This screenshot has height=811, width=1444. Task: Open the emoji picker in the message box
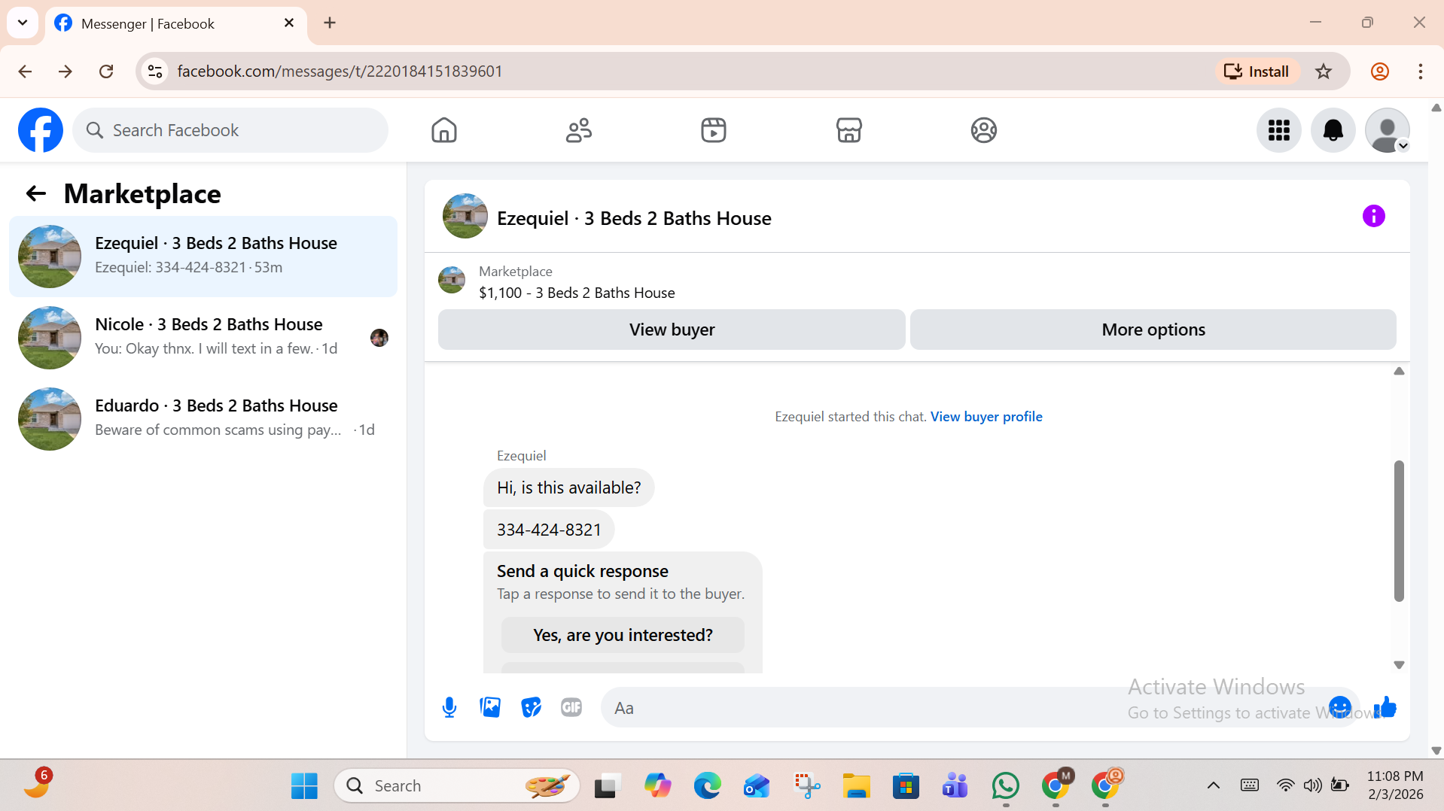1339,707
